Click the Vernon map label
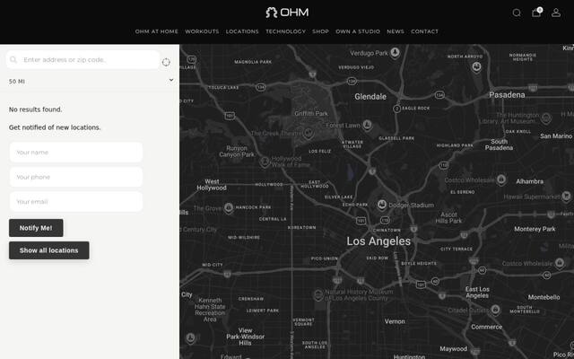The image size is (574, 359). (395, 321)
